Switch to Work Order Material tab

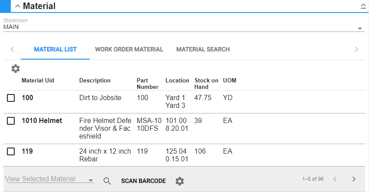pos(129,49)
